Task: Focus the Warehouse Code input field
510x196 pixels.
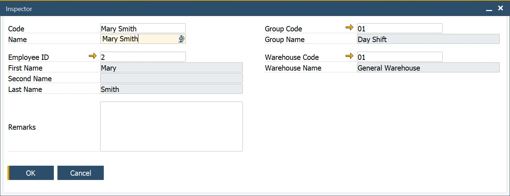Action: tap(399, 57)
